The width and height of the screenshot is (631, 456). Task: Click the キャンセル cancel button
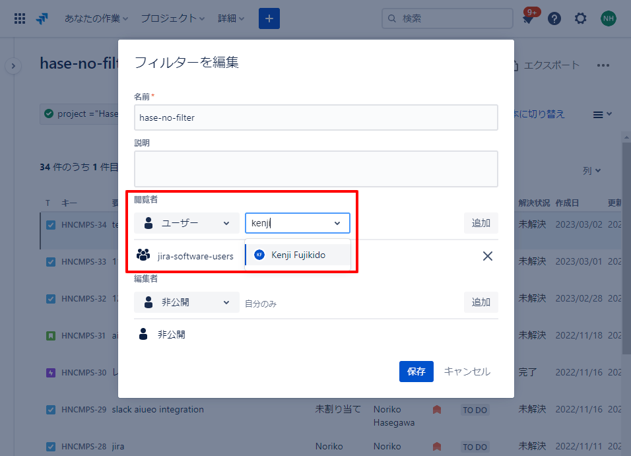pyautogui.click(x=467, y=372)
